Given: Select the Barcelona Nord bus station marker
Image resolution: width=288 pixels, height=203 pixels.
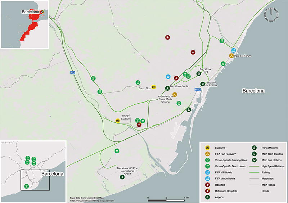Looking at the screenshot, I should pos(199,74).
